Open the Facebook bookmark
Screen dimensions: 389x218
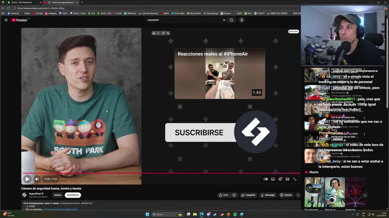click(x=13, y=13)
